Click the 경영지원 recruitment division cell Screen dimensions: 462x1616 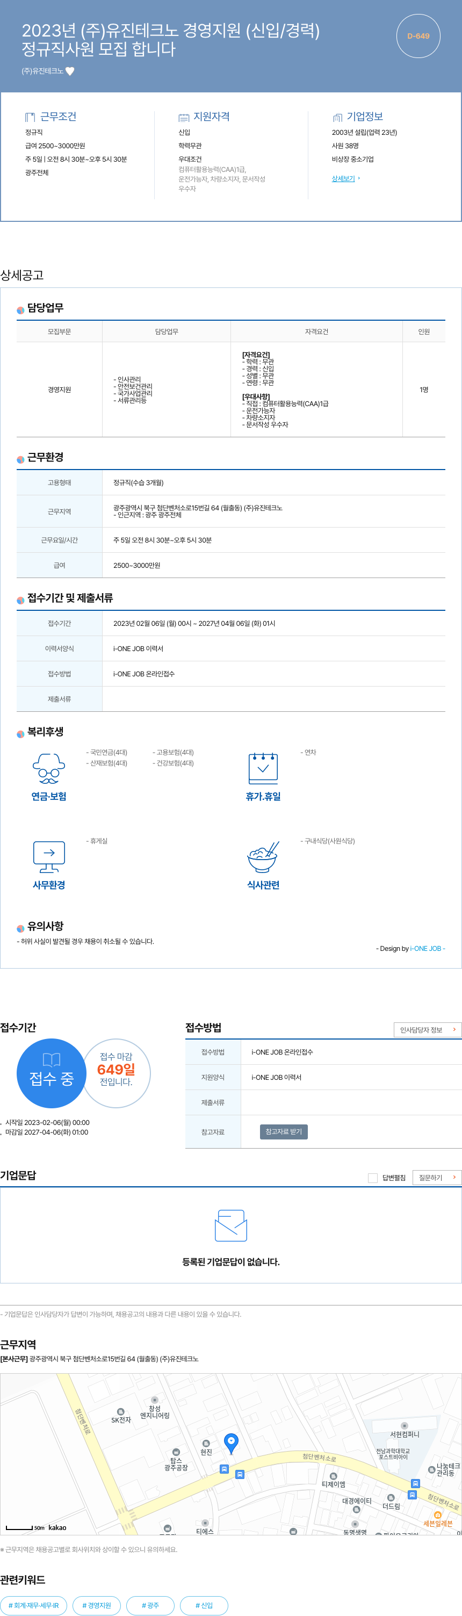(60, 389)
